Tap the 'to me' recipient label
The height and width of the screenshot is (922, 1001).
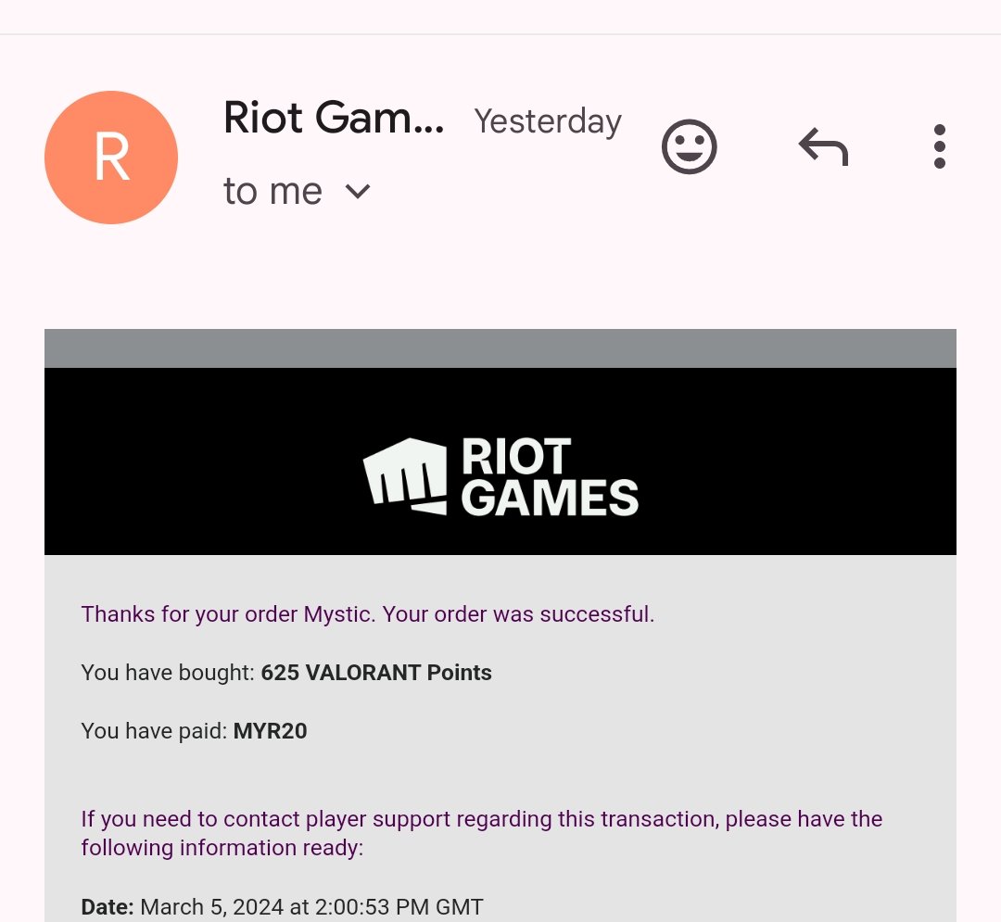pyautogui.click(x=272, y=192)
